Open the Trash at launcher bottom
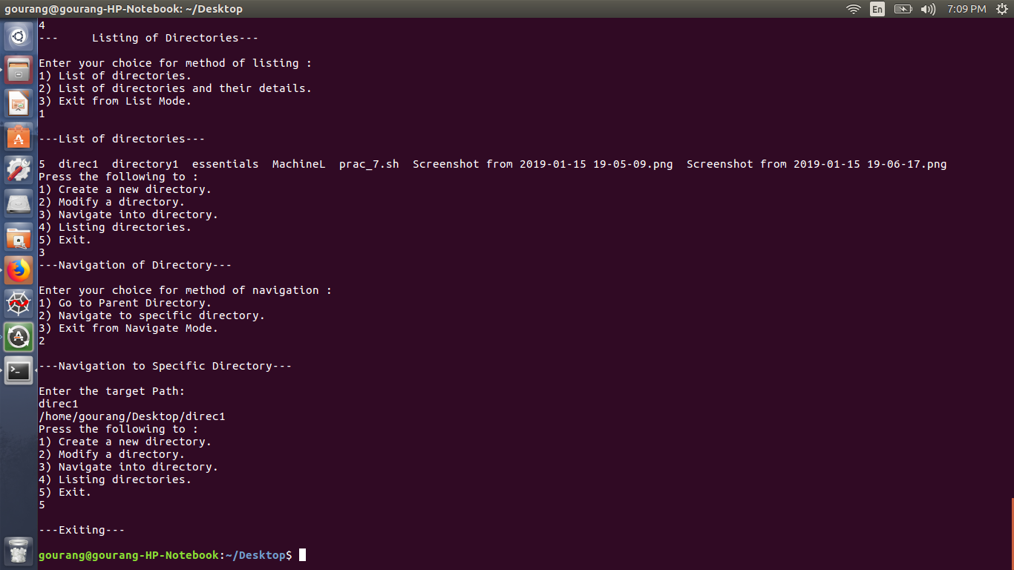The image size is (1014, 570). [19, 551]
